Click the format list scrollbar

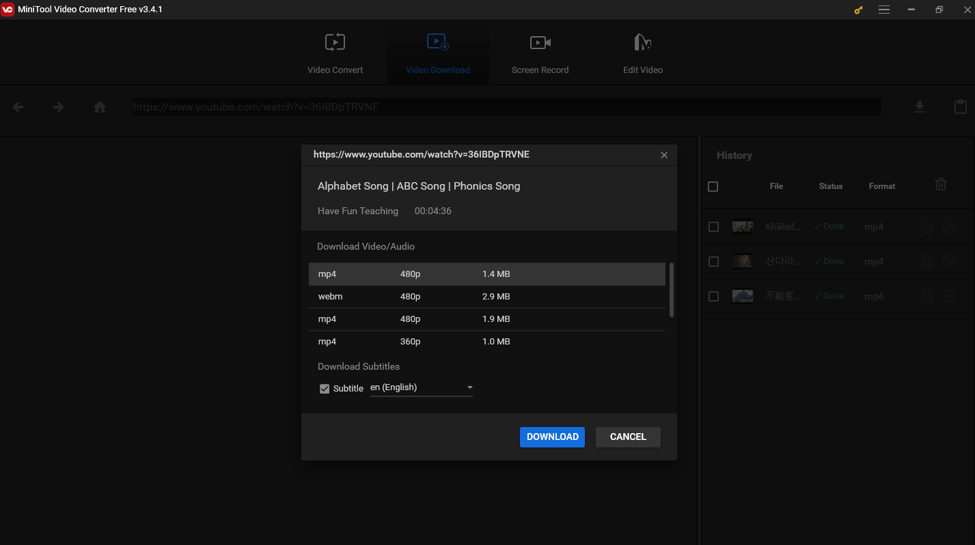pyautogui.click(x=672, y=290)
